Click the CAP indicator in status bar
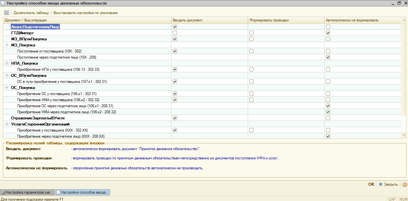Image resolution: width=408 pixels, height=201 pixels. 392,199
